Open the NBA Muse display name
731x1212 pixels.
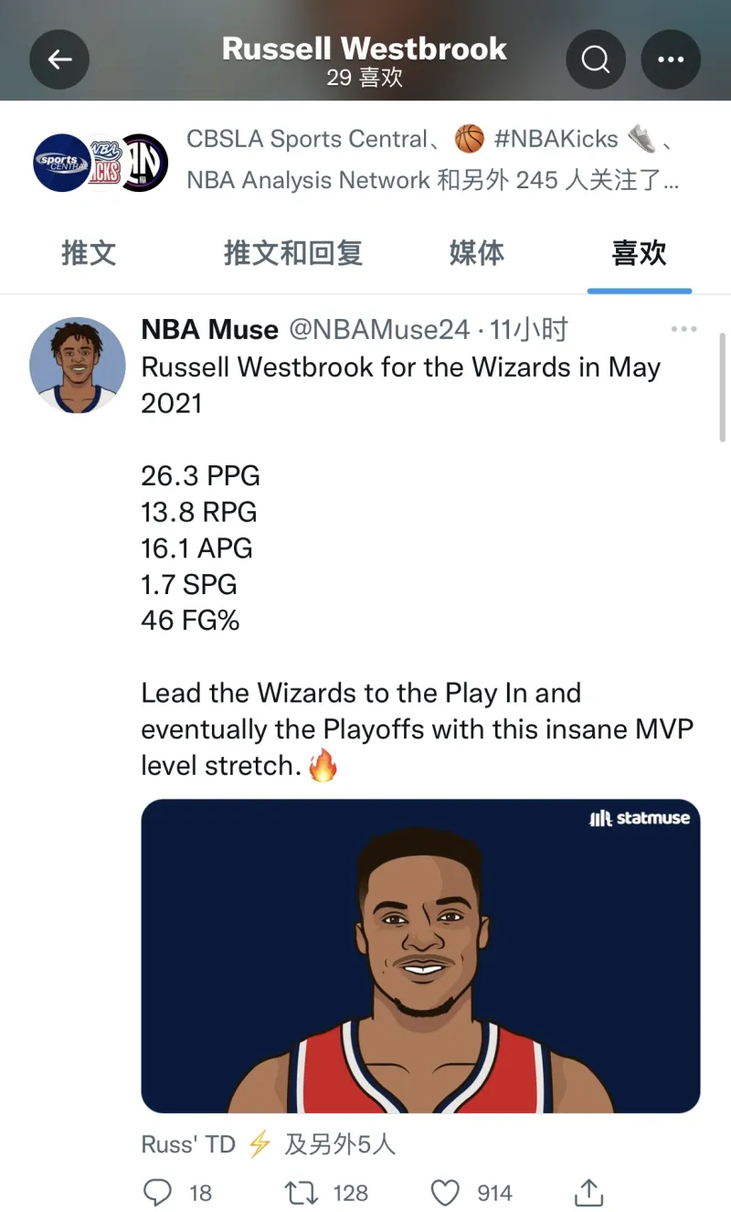[209, 330]
